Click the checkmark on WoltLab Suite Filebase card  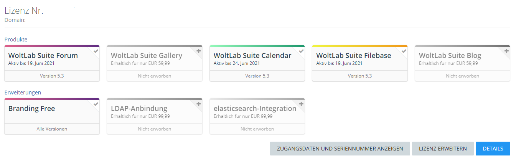(x=404, y=51)
